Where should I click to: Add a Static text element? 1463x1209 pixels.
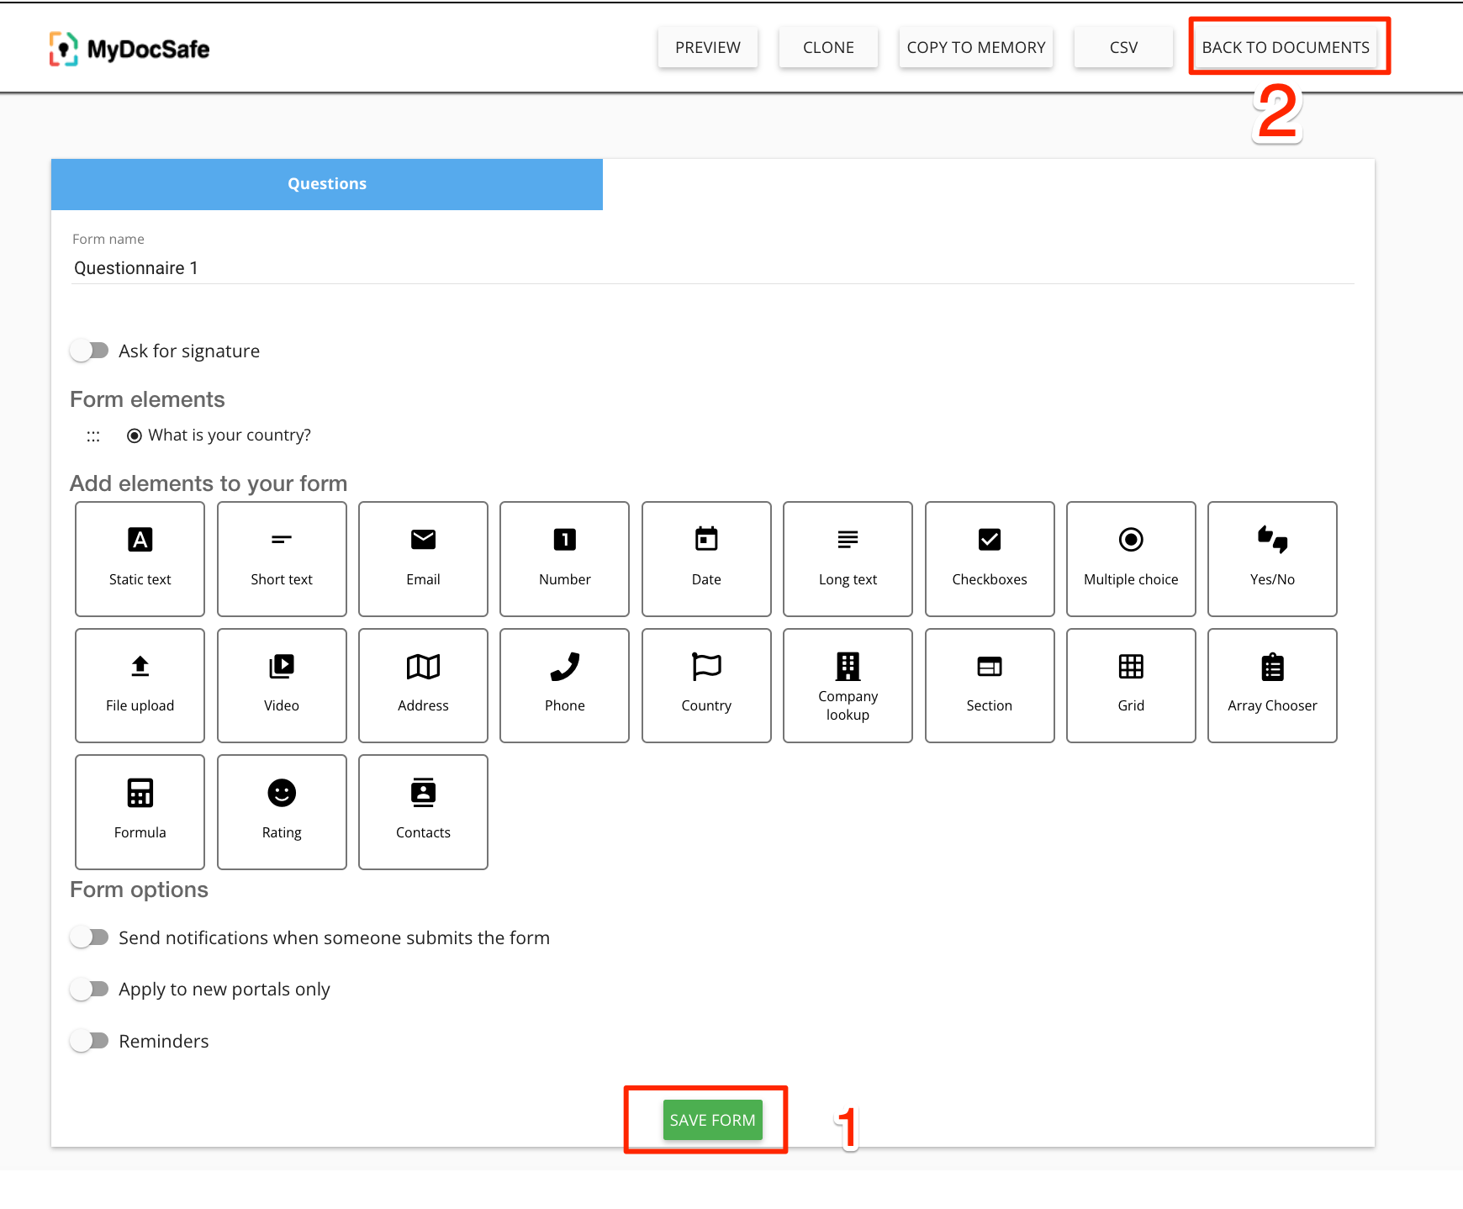(140, 558)
